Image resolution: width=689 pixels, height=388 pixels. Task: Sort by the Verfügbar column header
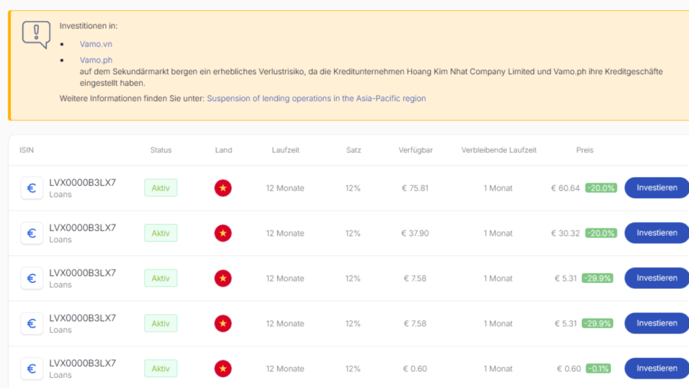click(x=414, y=150)
